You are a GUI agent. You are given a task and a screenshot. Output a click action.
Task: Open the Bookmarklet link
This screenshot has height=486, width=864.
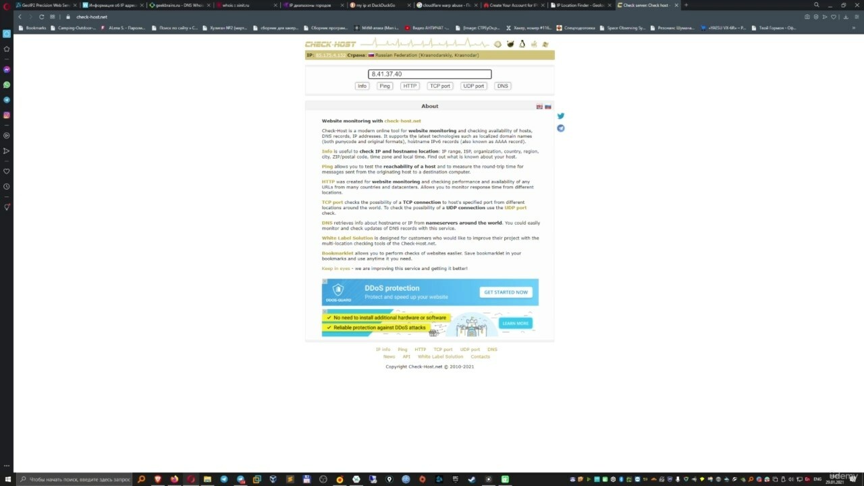[337, 253]
